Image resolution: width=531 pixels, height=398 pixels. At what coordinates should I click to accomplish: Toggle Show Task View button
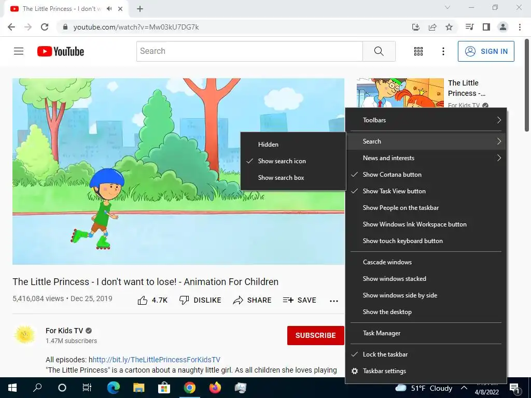(x=426, y=191)
